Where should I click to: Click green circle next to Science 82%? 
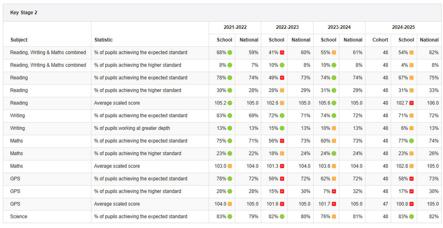[x=282, y=217]
